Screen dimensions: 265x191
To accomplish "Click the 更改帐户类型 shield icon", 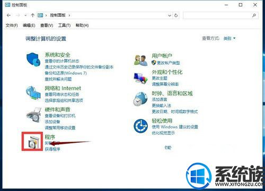I will point(154,63).
